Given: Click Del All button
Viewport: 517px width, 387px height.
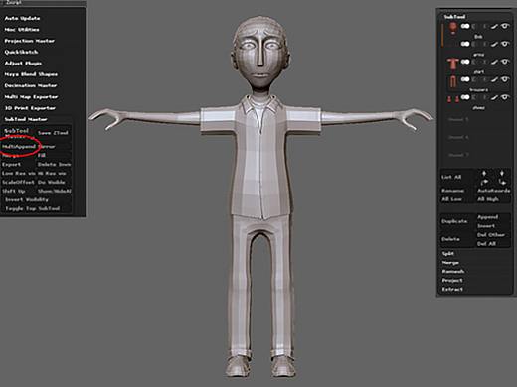Looking at the screenshot, I should coord(486,244).
